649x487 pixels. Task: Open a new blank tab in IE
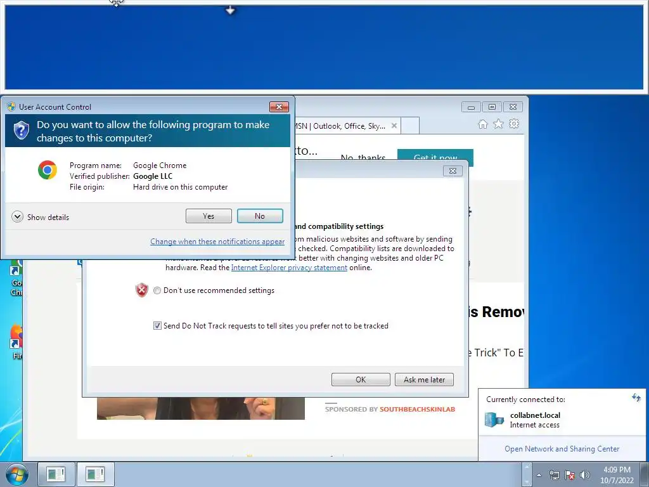click(410, 126)
